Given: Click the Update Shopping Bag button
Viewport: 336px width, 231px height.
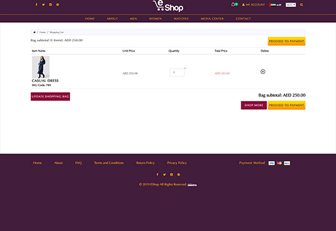Looking at the screenshot, I should coord(51,97).
